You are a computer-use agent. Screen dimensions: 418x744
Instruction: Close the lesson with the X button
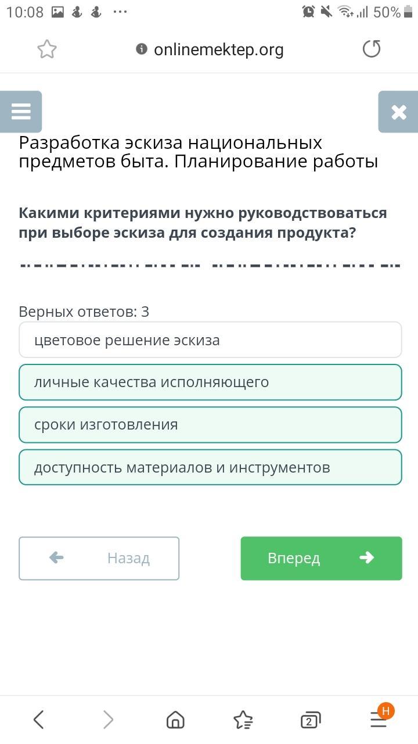tap(398, 112)
